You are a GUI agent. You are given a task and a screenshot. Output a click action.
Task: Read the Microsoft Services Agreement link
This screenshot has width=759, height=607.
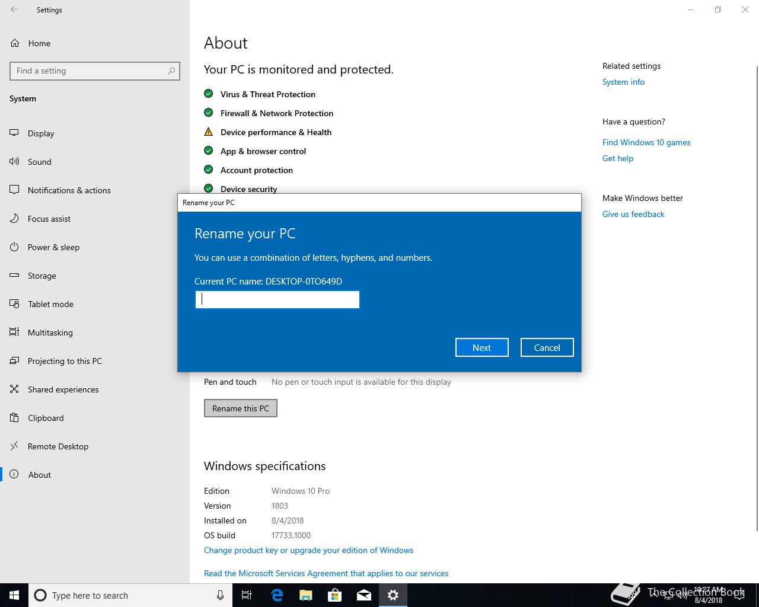[326, 573]
